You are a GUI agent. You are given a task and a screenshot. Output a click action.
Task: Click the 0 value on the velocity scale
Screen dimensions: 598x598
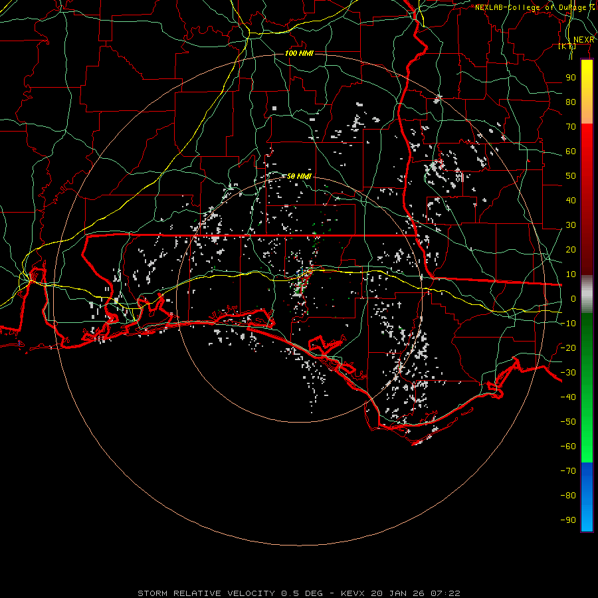pos(573,298)
